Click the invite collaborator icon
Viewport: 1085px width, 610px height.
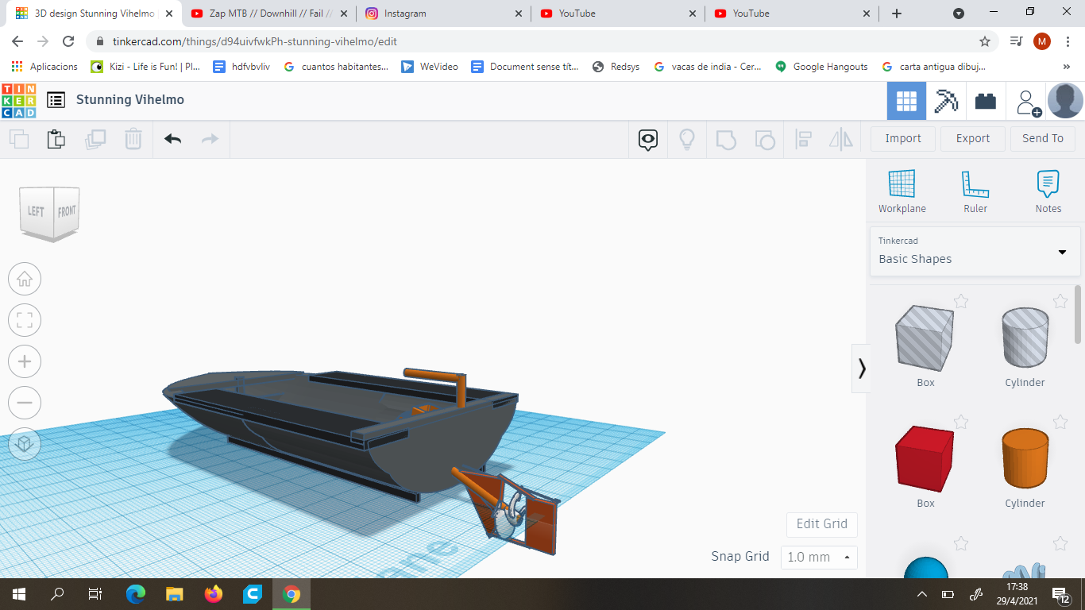[x=1026, y=102]
